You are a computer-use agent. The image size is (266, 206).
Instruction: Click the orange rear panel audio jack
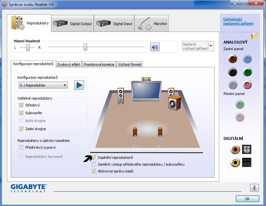[x=232, y=59]
